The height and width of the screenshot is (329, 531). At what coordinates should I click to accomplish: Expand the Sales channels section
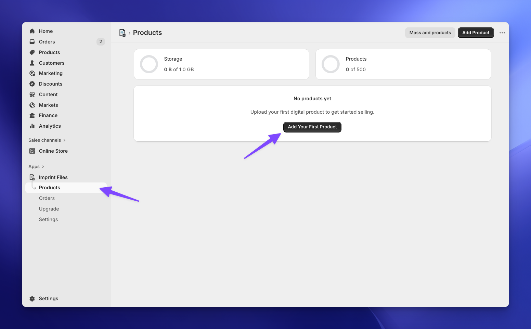(x=65, y=140)
